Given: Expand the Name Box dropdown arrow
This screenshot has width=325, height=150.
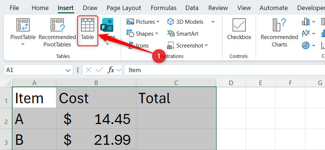Looking at the screenshot, I should [x=68, y=71].
